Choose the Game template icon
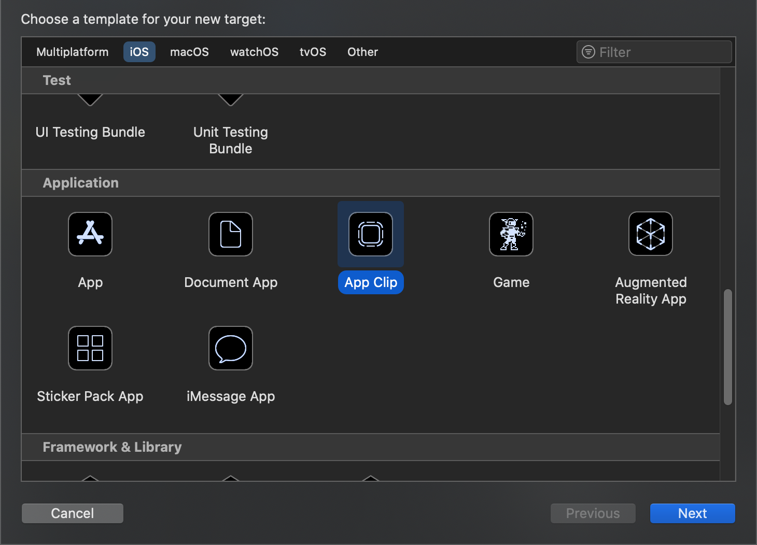 [511, 234]
